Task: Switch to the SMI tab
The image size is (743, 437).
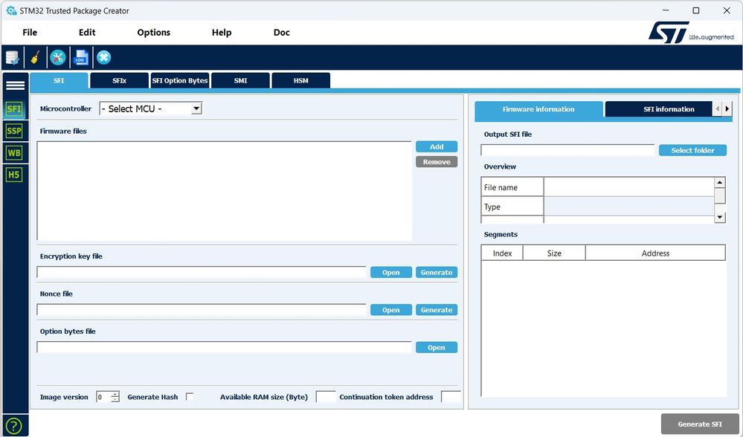Action: [x=240, y=80]
